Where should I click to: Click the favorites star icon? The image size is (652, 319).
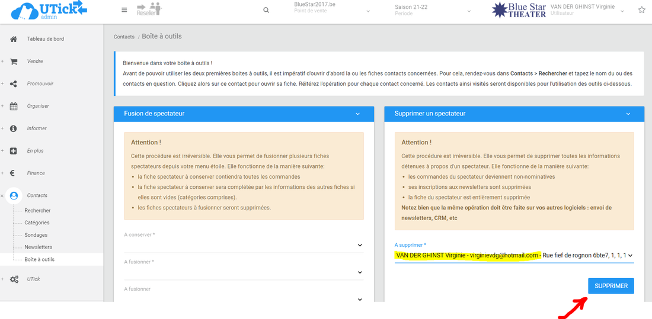641,10
